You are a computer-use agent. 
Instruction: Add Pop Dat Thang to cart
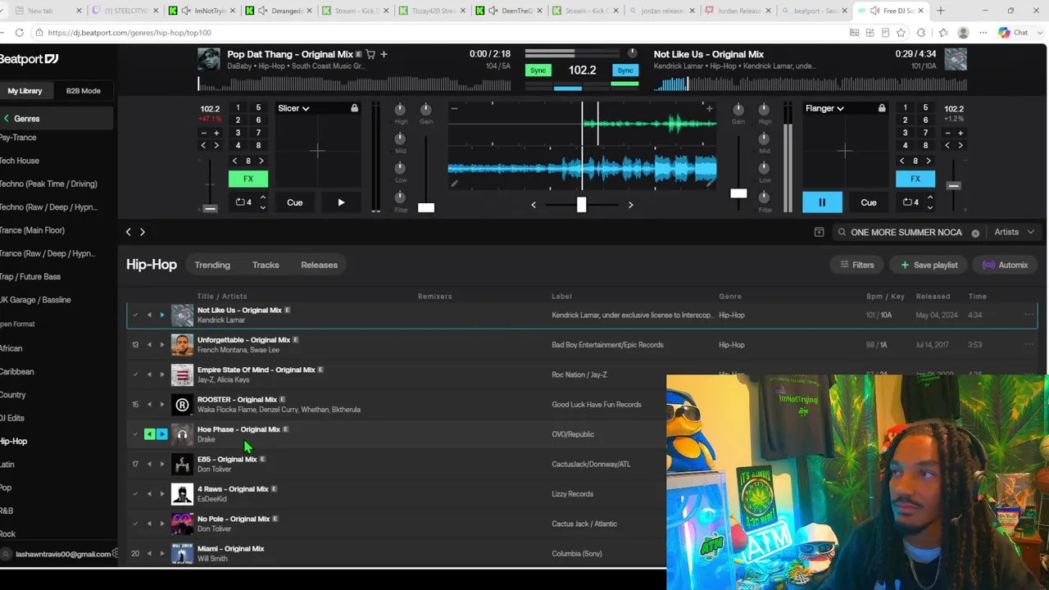(x=370, y=54)
